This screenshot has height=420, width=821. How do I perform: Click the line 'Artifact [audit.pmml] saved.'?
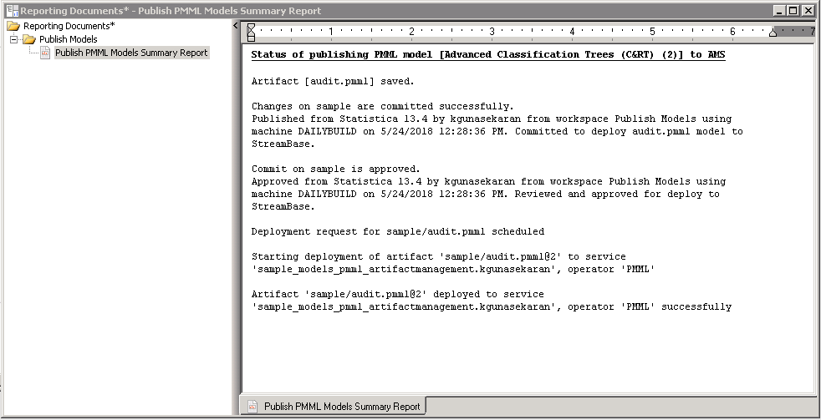tap(333, 82)
